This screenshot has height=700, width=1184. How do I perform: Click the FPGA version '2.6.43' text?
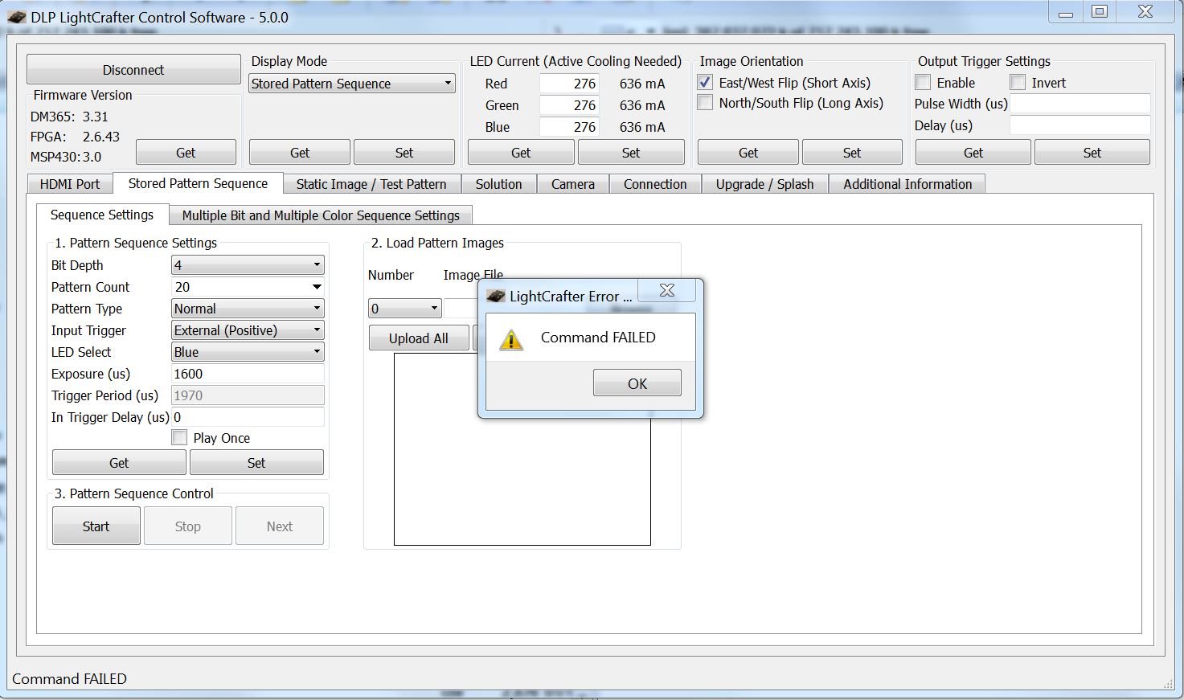pyautogui.click(x=101, y=137)
